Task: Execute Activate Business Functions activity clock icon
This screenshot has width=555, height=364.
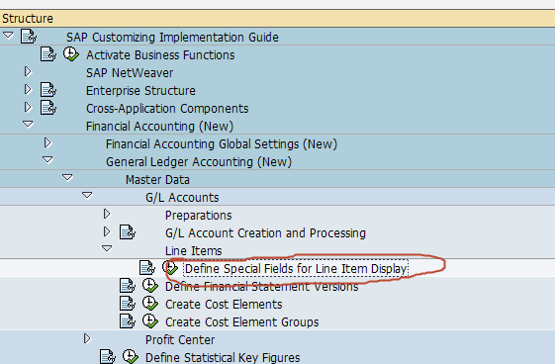Action: point(71,54)
